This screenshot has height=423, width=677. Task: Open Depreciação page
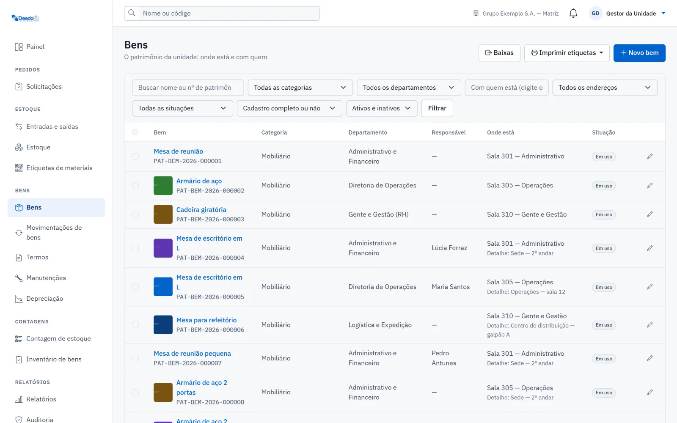coord(56,299)
